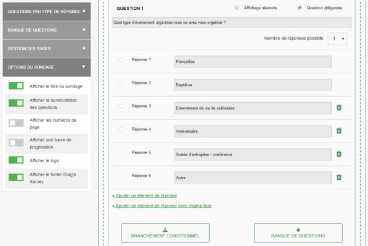Select the Réponse 4 radio button
This screenshot has width=368, height=246.
tap(121, 129)
